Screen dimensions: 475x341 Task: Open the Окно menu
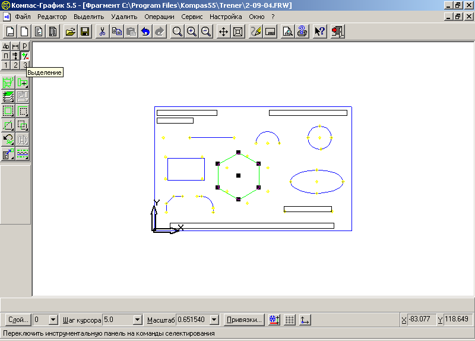tap(256, 17)
